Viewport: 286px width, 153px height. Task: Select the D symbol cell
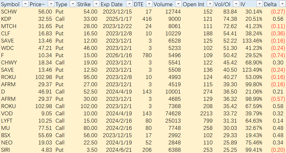tap(3, 92)
